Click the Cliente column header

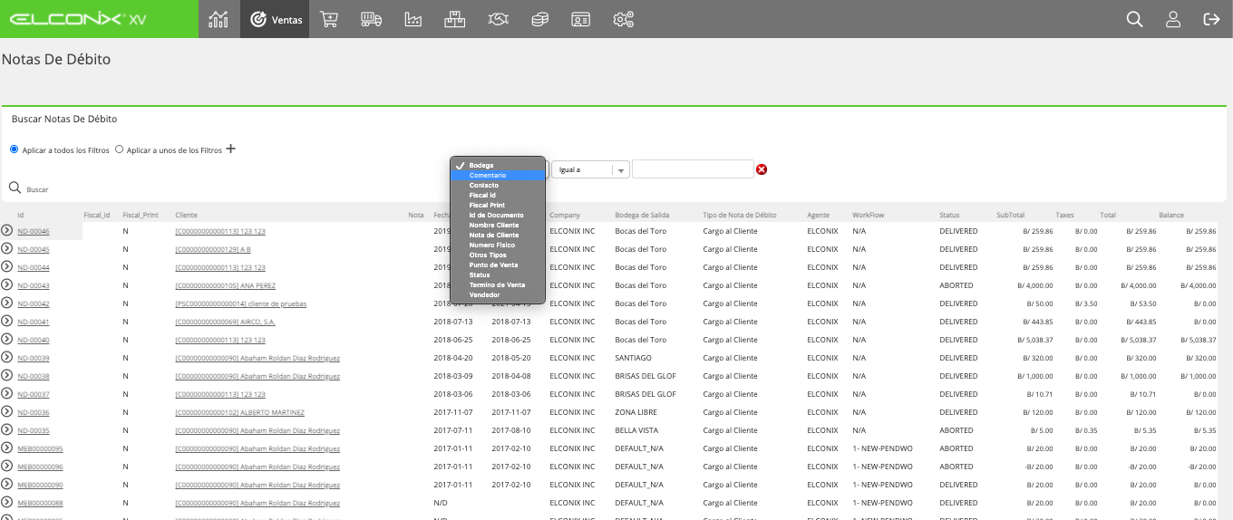tap(186, 215)
